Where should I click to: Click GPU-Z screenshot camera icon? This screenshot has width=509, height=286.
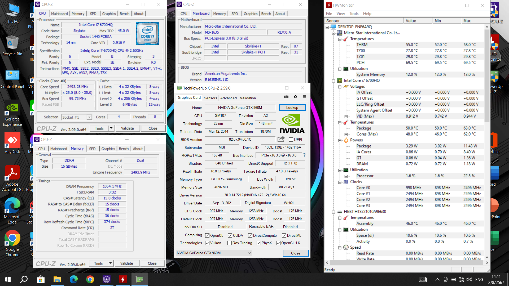click(286, 97)
